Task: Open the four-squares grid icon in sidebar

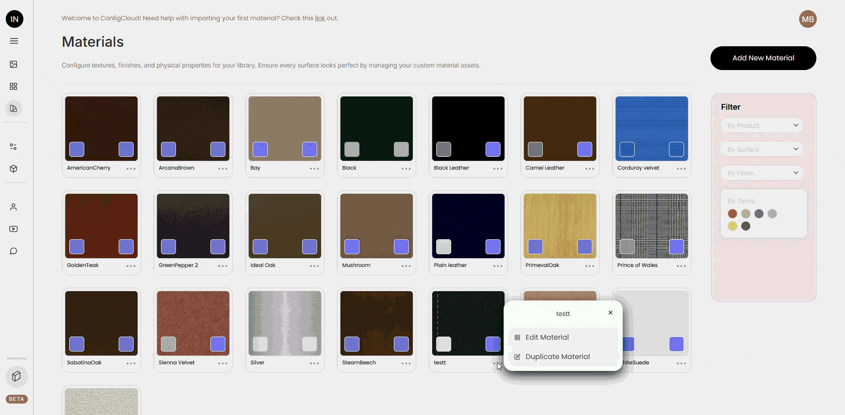Action: point(14,86)
